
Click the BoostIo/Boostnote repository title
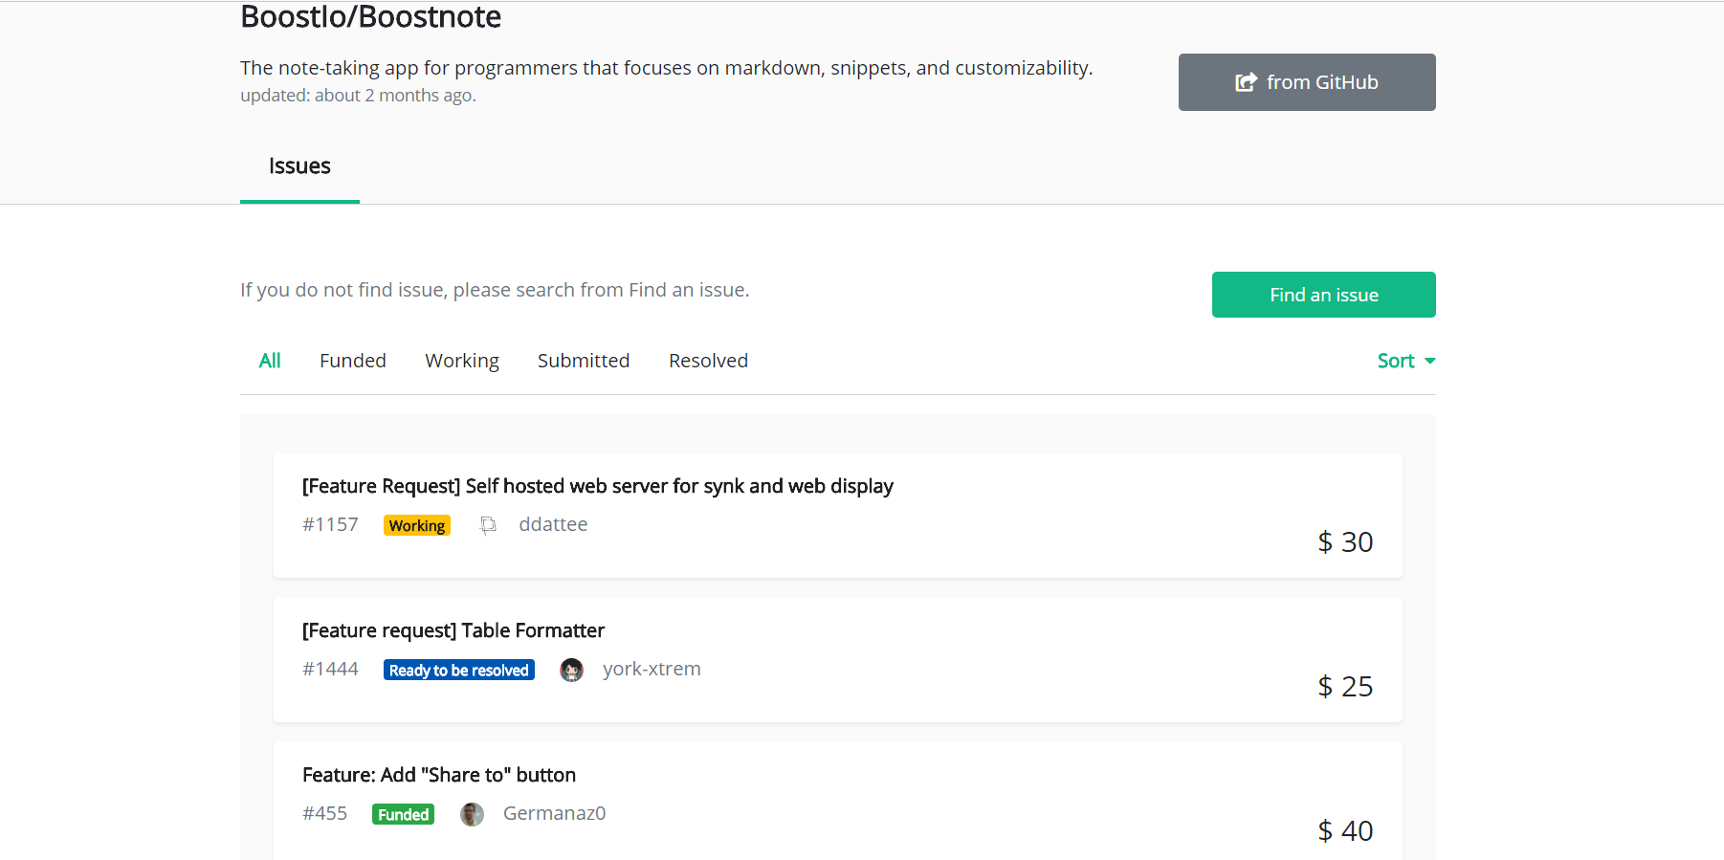point(370,16)
